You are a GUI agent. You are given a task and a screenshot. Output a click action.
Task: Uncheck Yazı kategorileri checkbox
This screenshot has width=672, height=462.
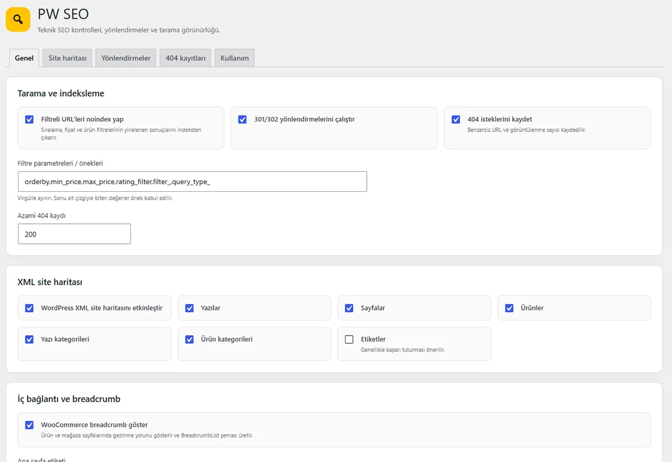coord(30,340)
